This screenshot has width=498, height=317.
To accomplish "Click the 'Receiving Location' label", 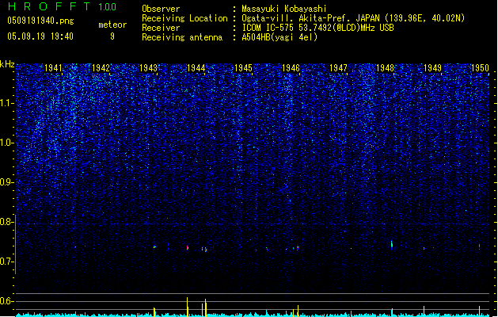I will pos(184,18).
